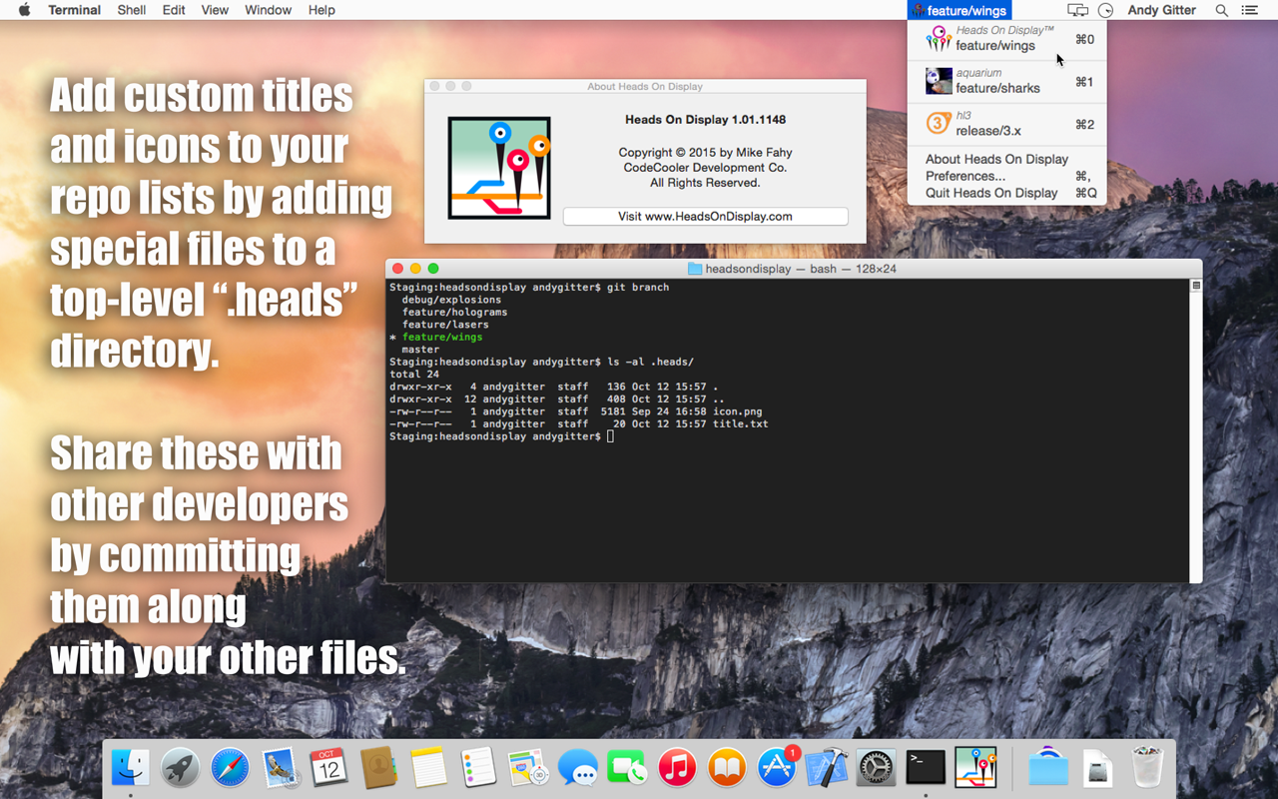Open Notes yellow pad in the Dock

click(x=428, y=768)
